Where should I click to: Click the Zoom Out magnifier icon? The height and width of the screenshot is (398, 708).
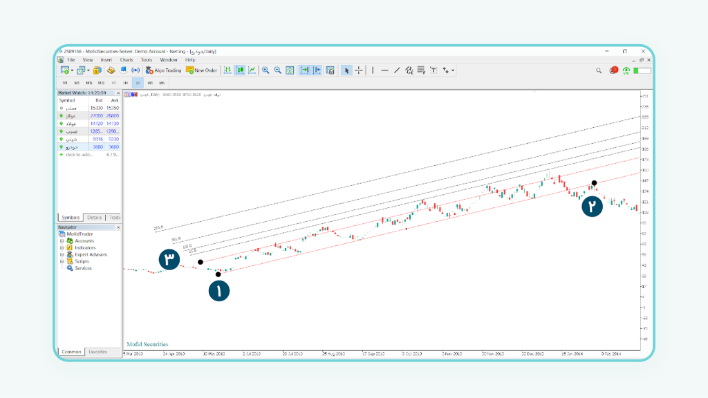point(277,70)
